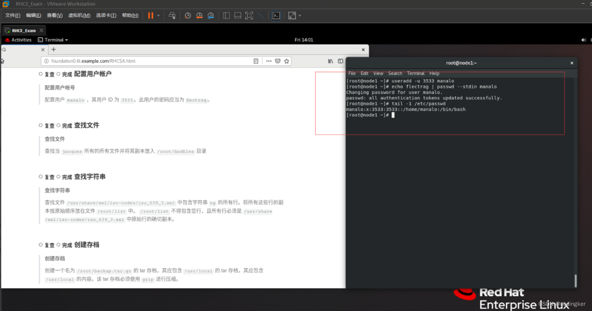The height and width of the screenshot is (311, 592).
Task: Open the terminal File menu
Action: 352,73
